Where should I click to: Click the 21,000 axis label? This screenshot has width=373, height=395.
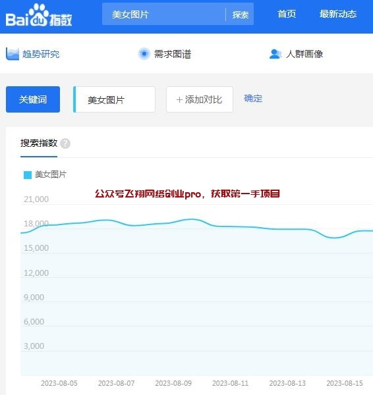click(36, 199)
